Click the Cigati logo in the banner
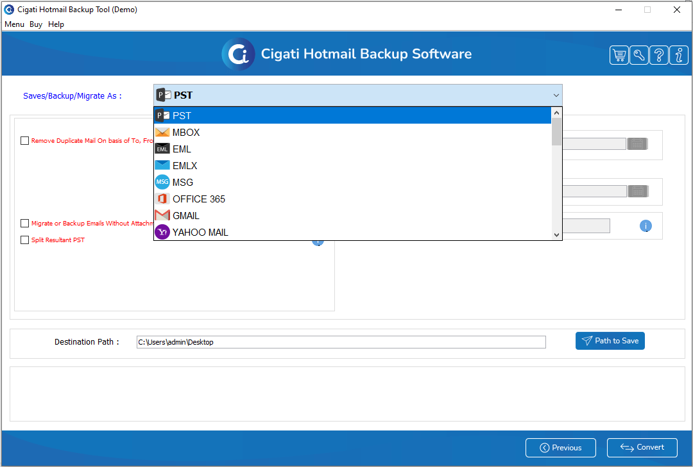Viewport: 693px width, 467px height. coord(238,54)
